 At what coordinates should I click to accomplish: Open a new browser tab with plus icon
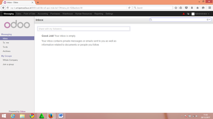click(38, 2)
